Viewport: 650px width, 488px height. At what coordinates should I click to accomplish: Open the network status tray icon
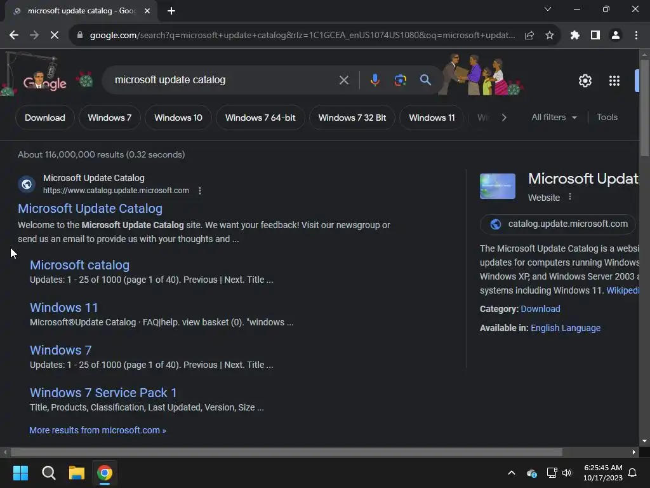(552, 473)
